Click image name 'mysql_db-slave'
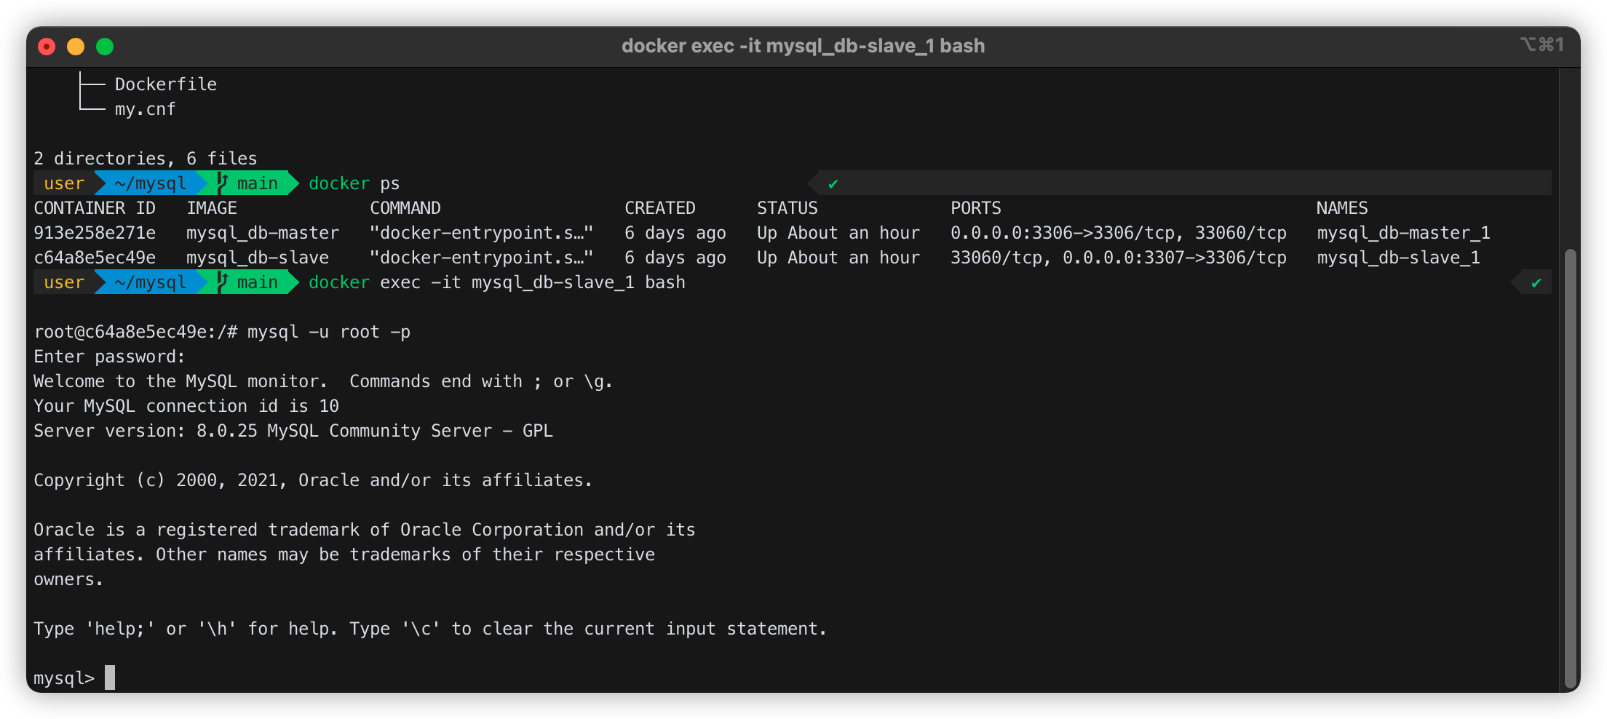Screen dimensions: 1607x719 pos(258,258)
